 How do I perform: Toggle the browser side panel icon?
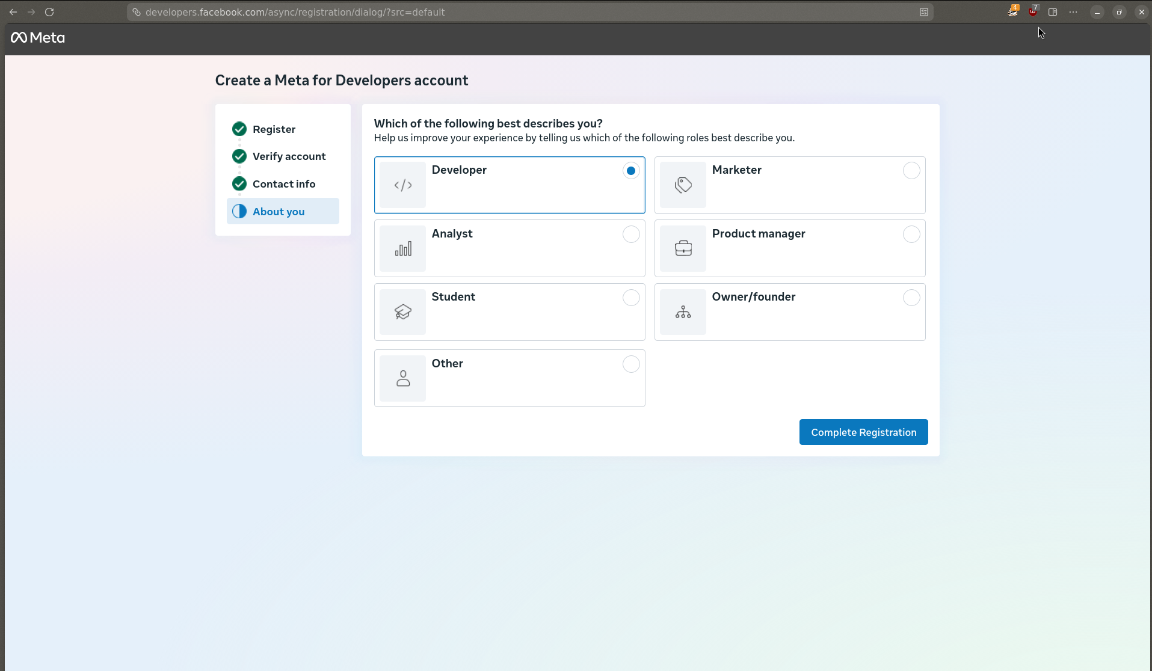point(1053,12)
